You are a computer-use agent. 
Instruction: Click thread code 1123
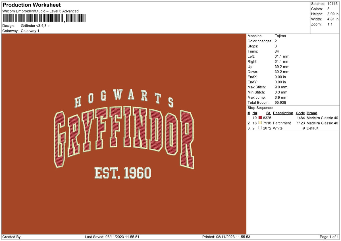click(x=301, y=123)
